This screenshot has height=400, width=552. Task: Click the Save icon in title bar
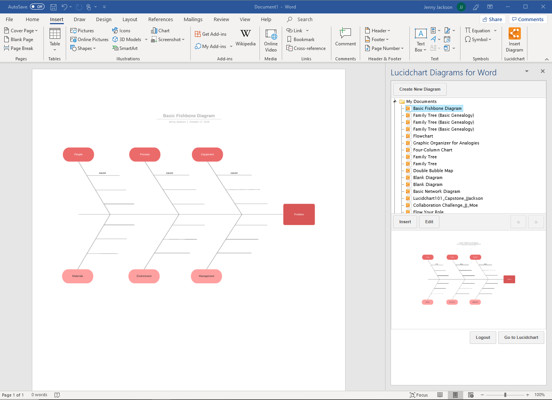(x=53, y=7)
